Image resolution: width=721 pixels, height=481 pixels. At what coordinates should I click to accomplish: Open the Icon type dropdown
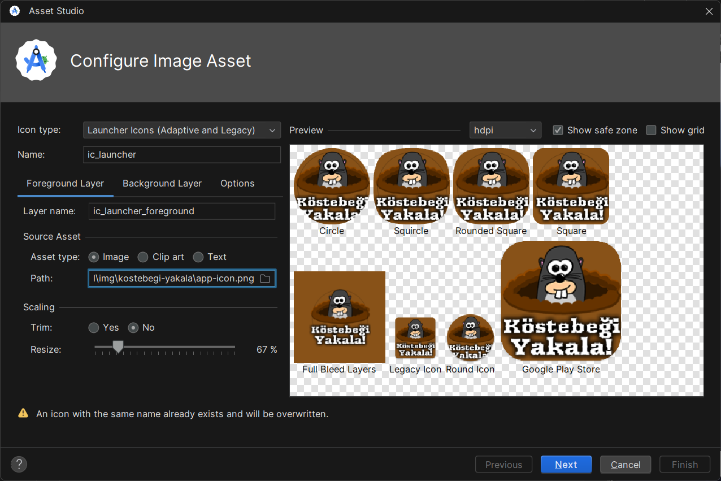point(182,130)
